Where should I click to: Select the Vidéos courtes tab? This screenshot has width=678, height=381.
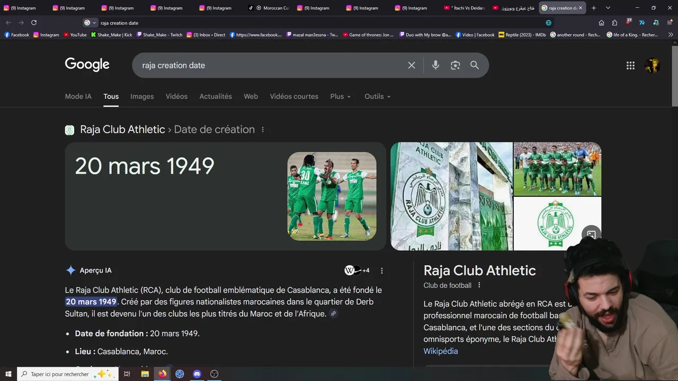tap(294, 96)
